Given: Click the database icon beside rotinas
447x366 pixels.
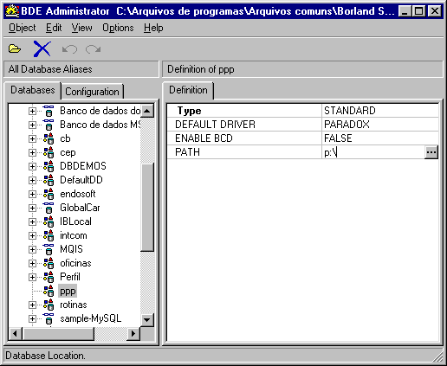Looking at the screenshot, I should click(x=49, y=305).
